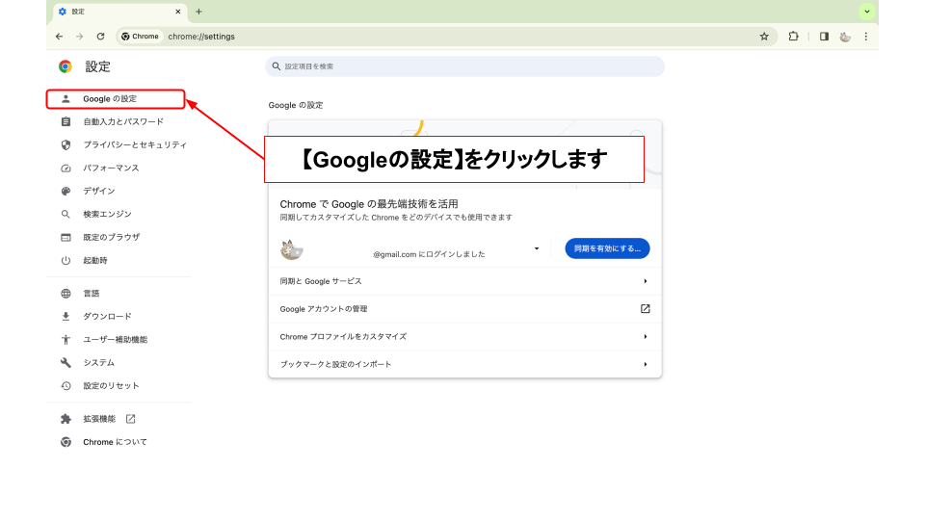Open 拡張機能 link in sidebar
The height and width of the screenshot is (520, 925).
coord(99,419)
